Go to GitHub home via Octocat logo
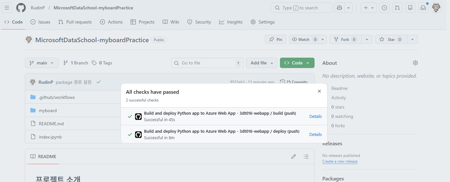The height and width of the screenshot is (182, 450). point(21,8)
